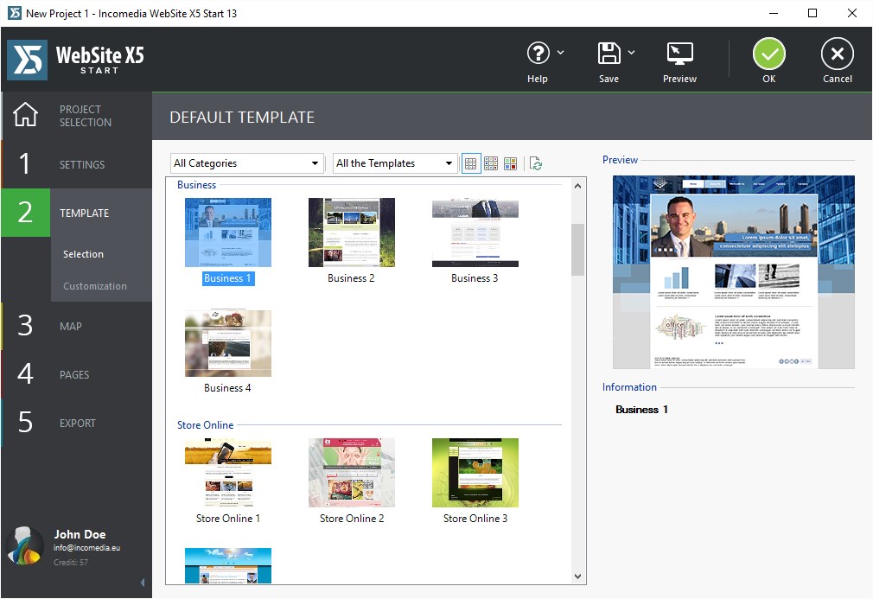The width and height of the screenshot is (873, 599).
Task: Open the All the Templates dropdown
Action: [x=395, y=163]
